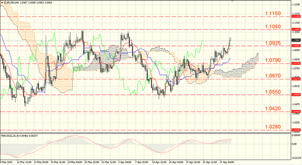Click the 1.0820 value on the price axis
This screenshot has width=302, height=165.
[x=296, y=60]
